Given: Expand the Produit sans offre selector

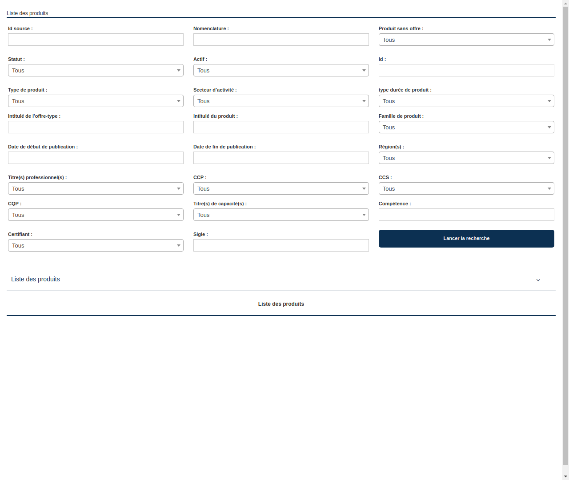Looking at the screenshot, I should click(466, 40).
